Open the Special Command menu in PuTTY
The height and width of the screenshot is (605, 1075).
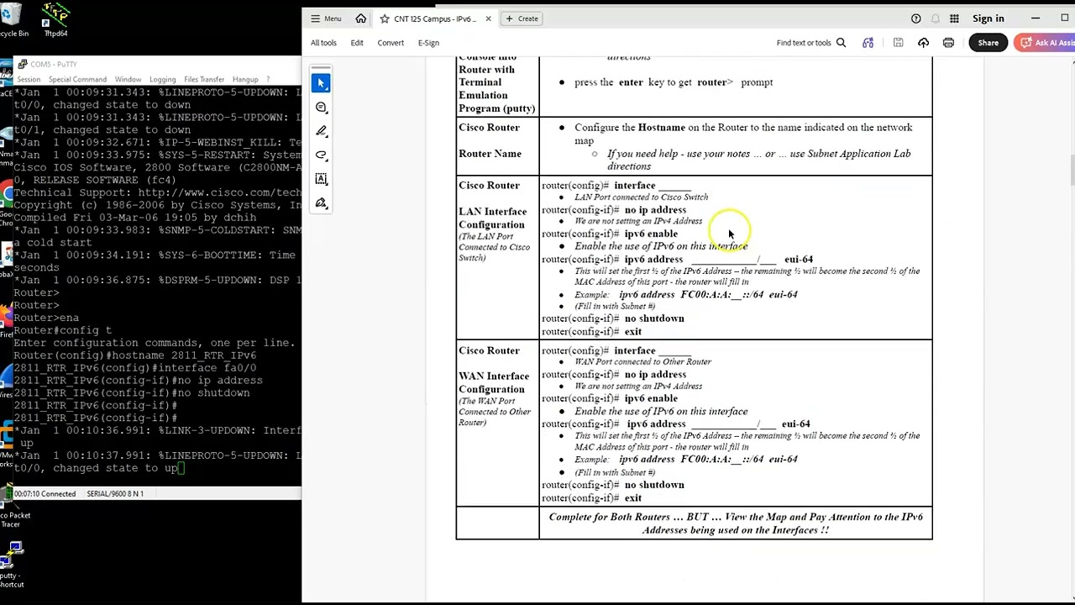click(77, 80)
